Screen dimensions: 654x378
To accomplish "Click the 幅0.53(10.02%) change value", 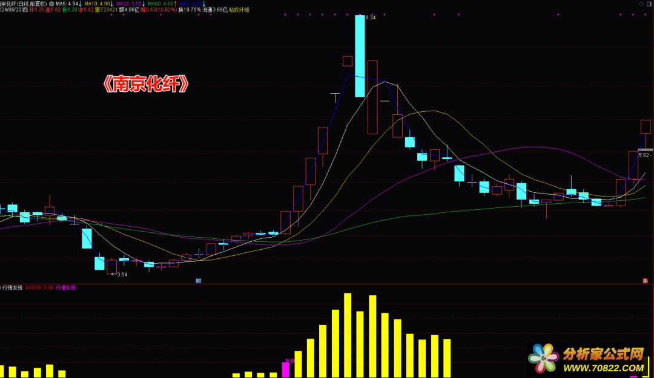I will 159,10.
